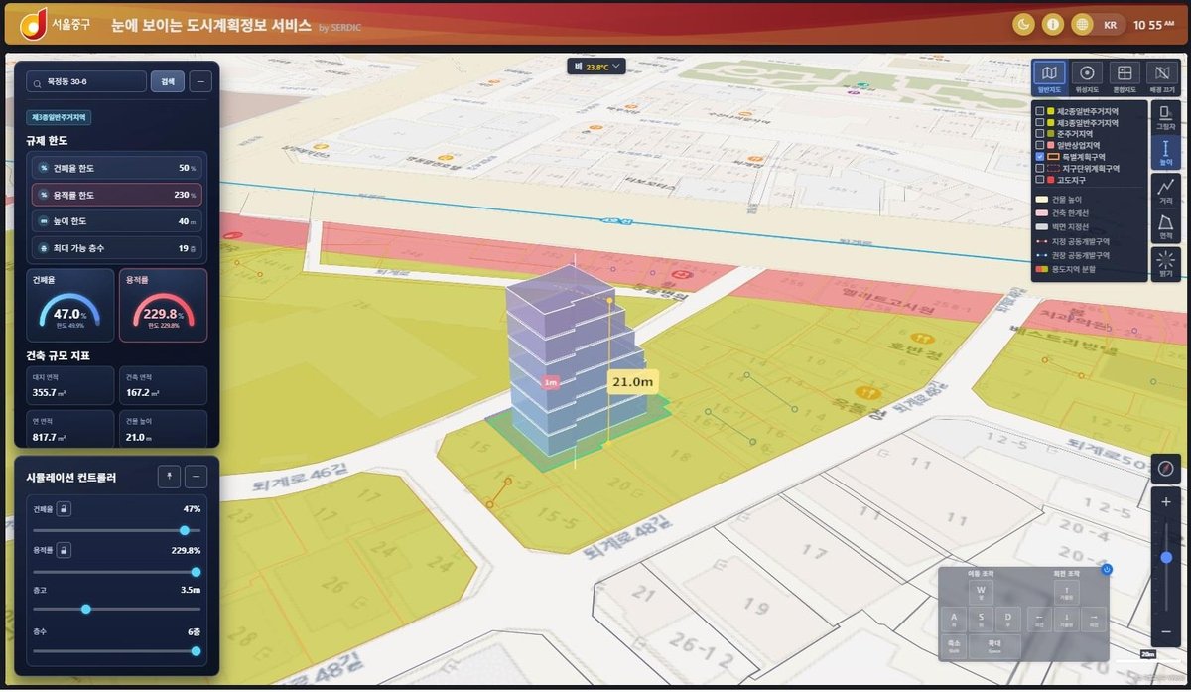Collapse the 시뮬레이션 컨트롤러 panel
Screen dimensions: 1191x692
(x=196, y=477)
